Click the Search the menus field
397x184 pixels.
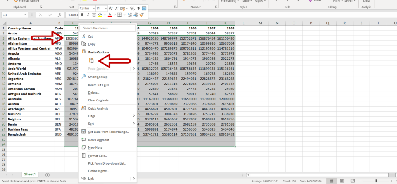coord(108,28)
